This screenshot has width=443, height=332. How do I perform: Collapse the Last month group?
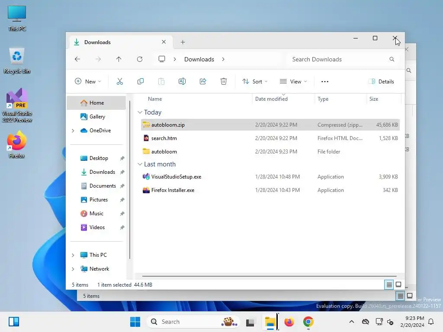pos(140,164)
